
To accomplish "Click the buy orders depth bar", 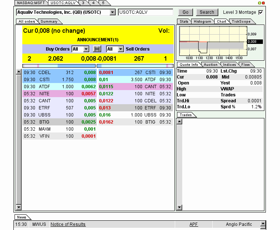I will (x=59, y=66).
